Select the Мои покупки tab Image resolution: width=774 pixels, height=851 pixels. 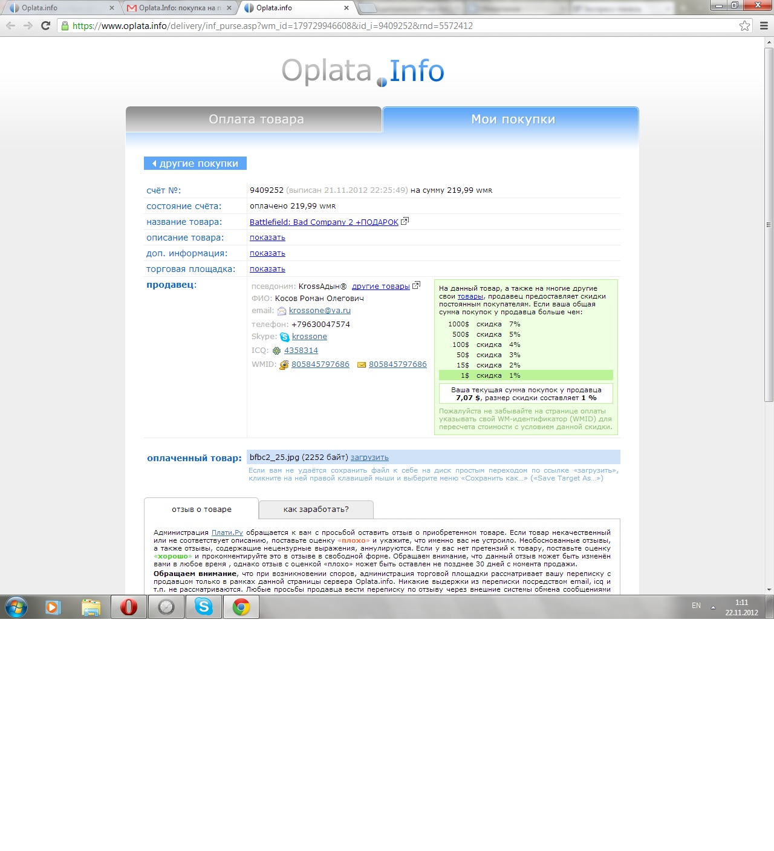pyautogui.click(x=511, y=119)
